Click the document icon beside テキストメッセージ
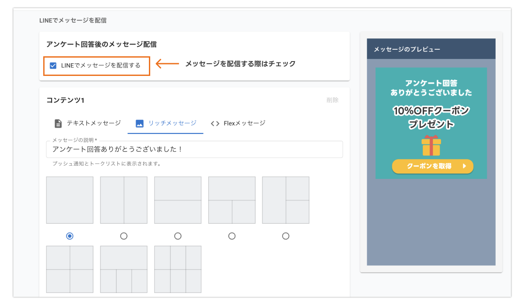The width and height of the screenshot is (524, 305). coord(58,123)
